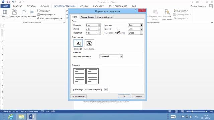The height and width of the screenshot is (120, 214).
Task: Launch Параметры страницы dialog launcher in ribbon
Action: click(x=64, y=22)
